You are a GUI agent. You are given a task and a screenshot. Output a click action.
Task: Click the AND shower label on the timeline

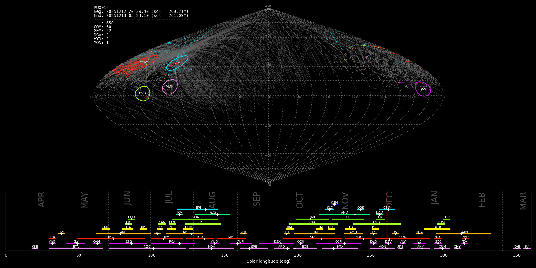[345, 213]
